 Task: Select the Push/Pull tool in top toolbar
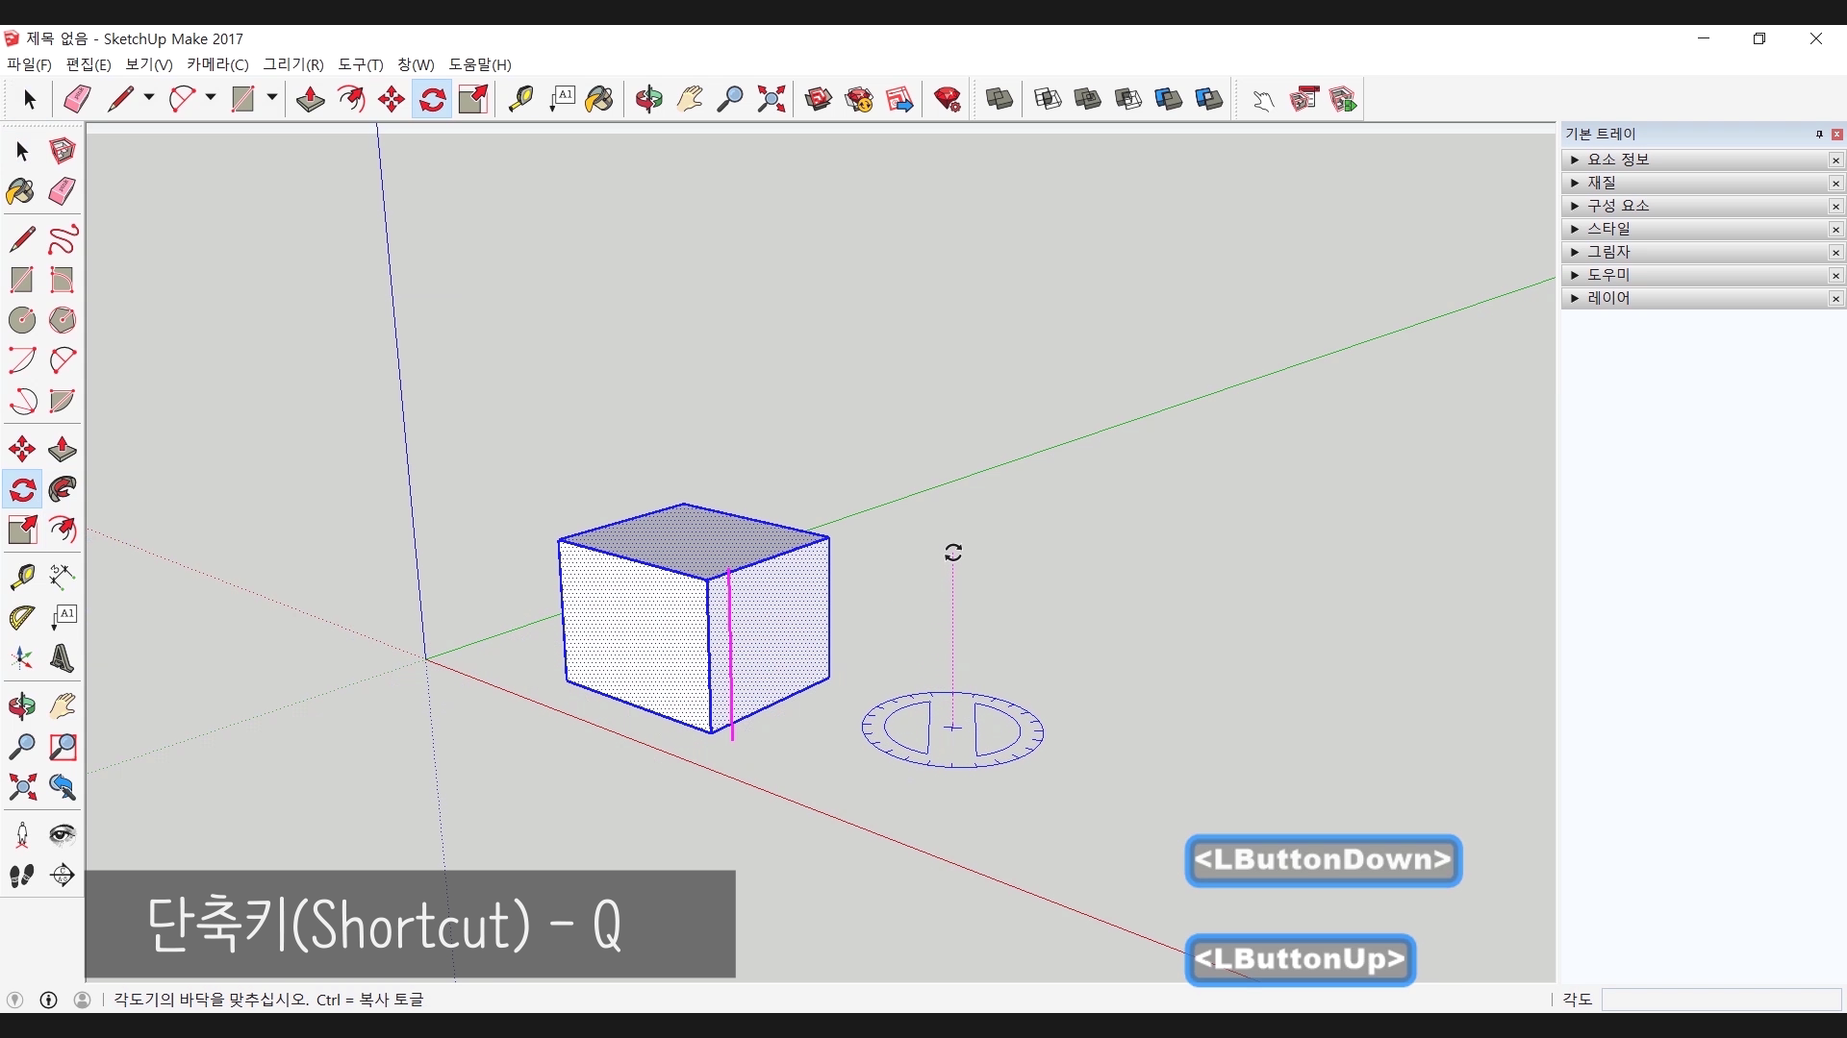click(x=310, y=99)
